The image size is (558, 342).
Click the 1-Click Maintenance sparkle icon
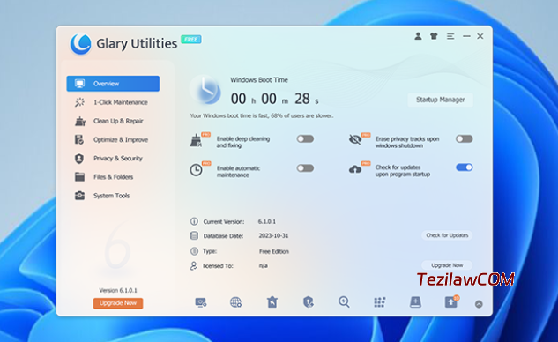click(x=79, y=102)
